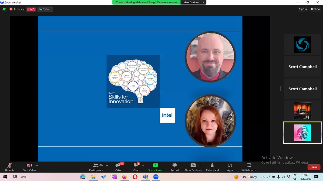The height and width of the screenshot is (181, 323).
Task: Open Microsoft Teams from taskbar
Action: tap(145, 177)
